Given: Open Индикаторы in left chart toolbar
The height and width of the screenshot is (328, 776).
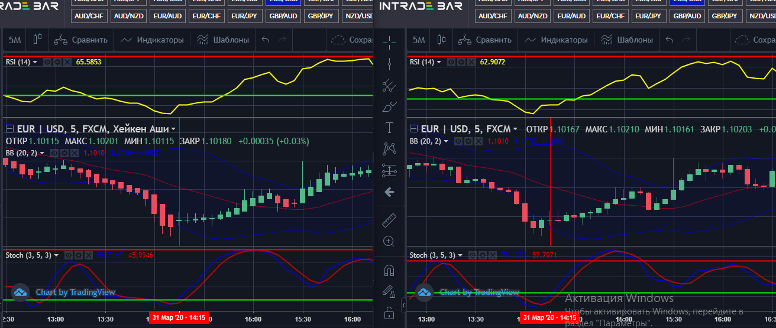Looking at the screenshot, I should coord(151,40).
